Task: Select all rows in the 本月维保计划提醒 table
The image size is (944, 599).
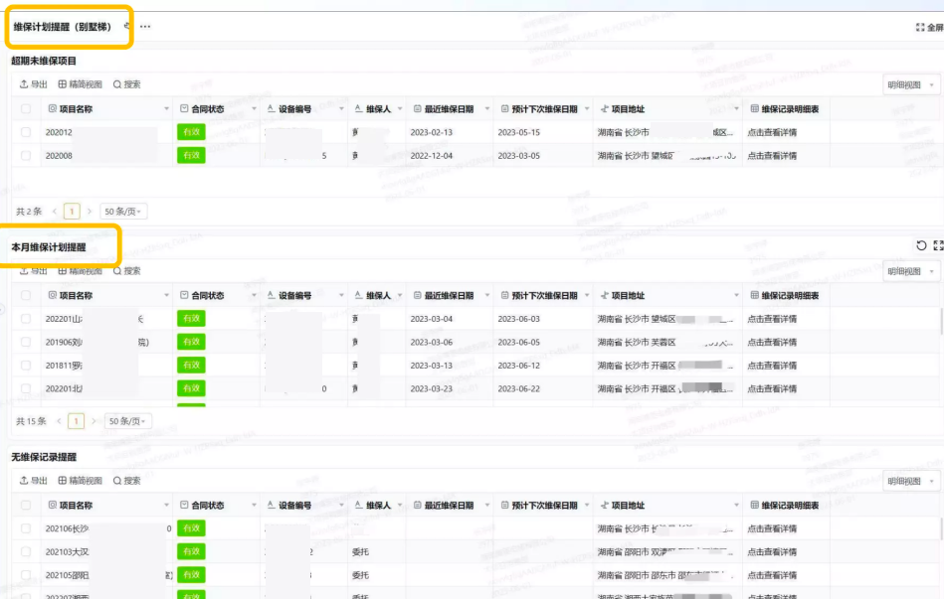Action: pyautogui.click(x=26, y=295)
